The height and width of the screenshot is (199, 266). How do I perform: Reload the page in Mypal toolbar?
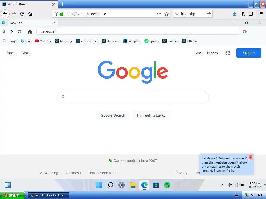point(22,14)
